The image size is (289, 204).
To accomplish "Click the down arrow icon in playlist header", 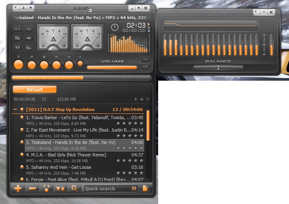I will point(136,99).
